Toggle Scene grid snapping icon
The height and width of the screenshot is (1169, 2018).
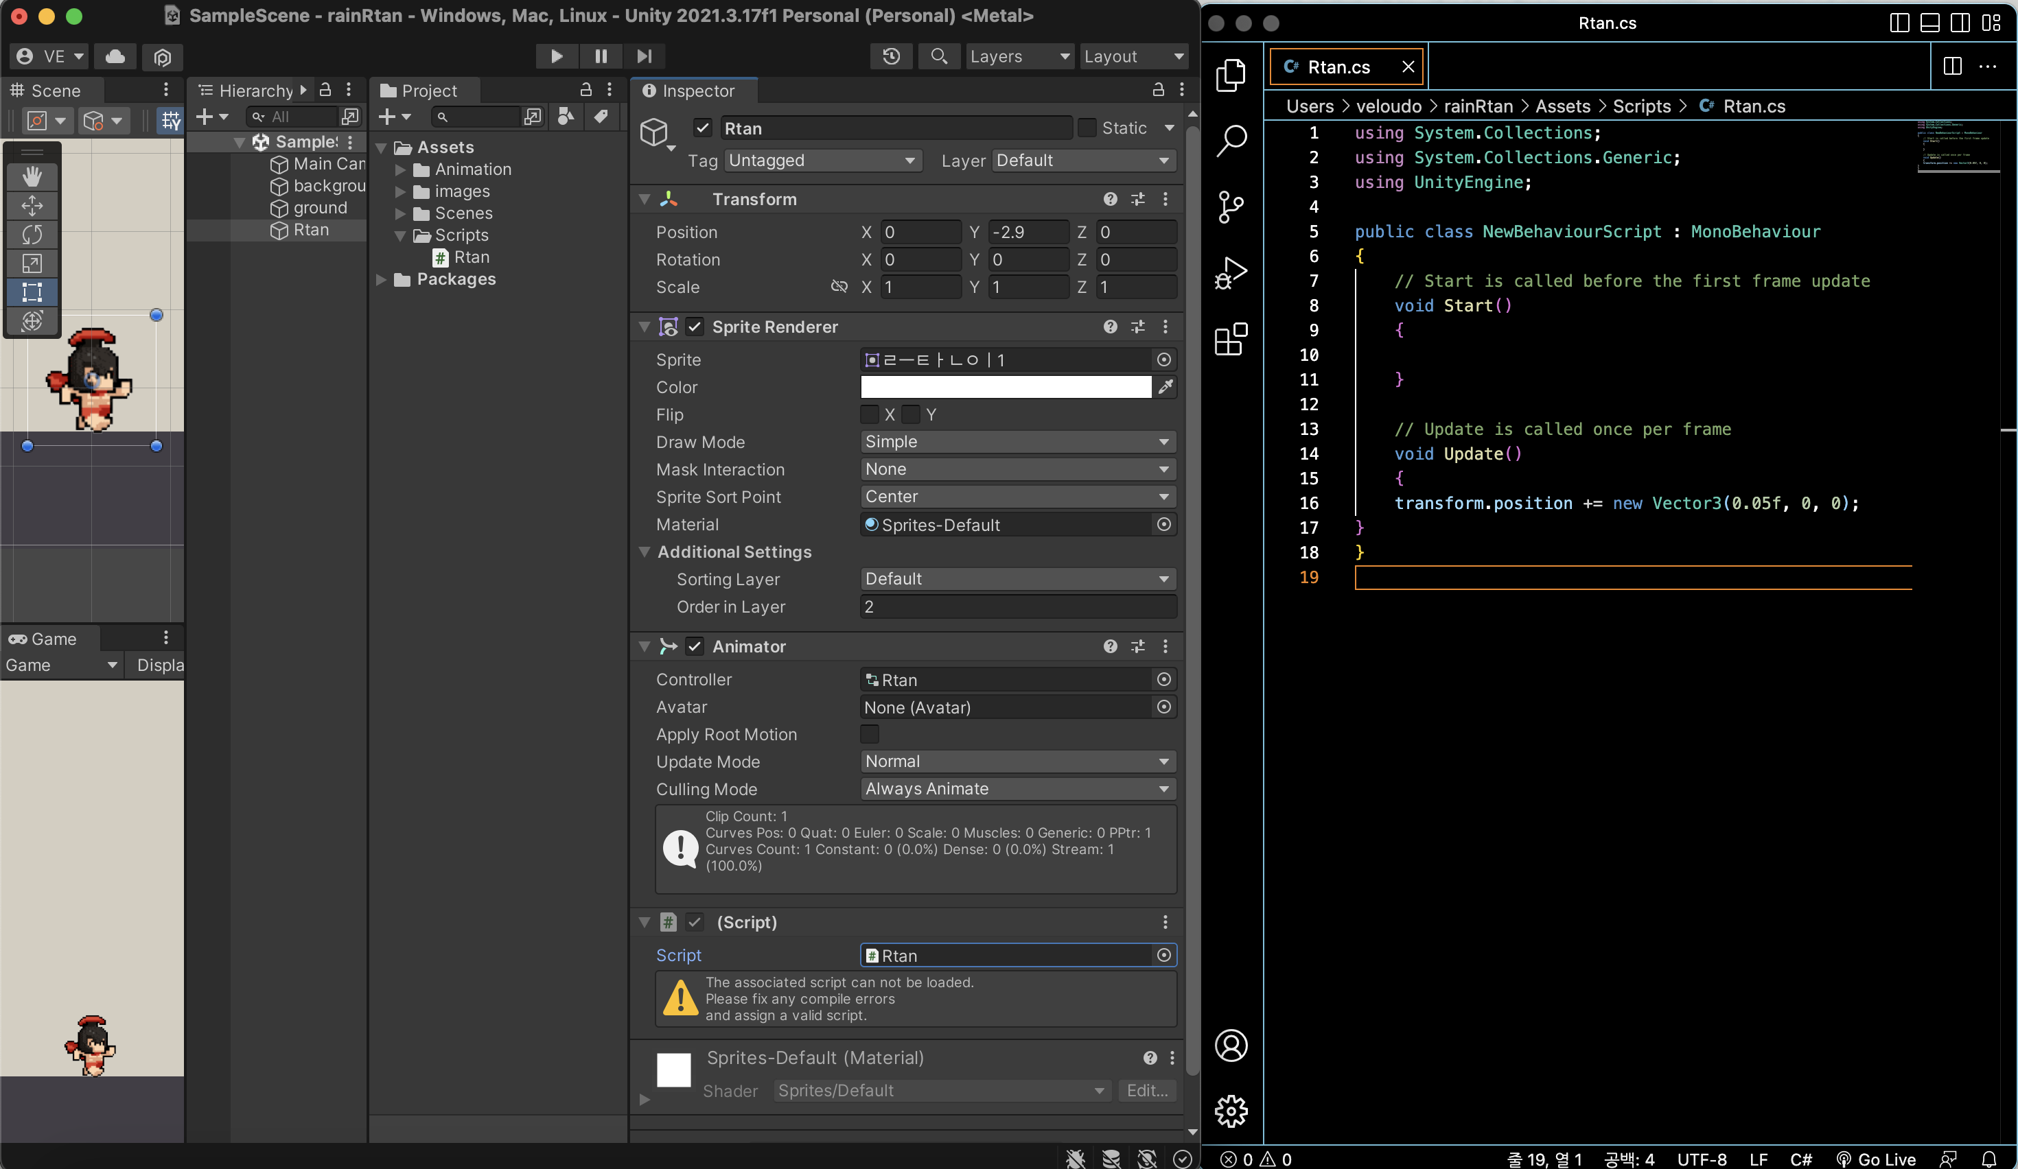point(170,120)
